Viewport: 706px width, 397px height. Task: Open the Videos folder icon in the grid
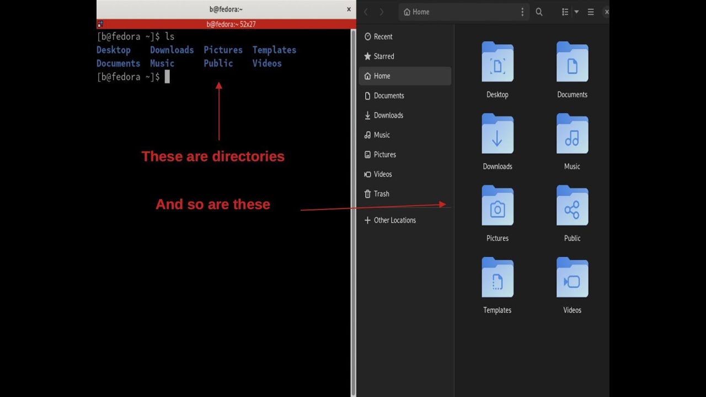(572, 277)
